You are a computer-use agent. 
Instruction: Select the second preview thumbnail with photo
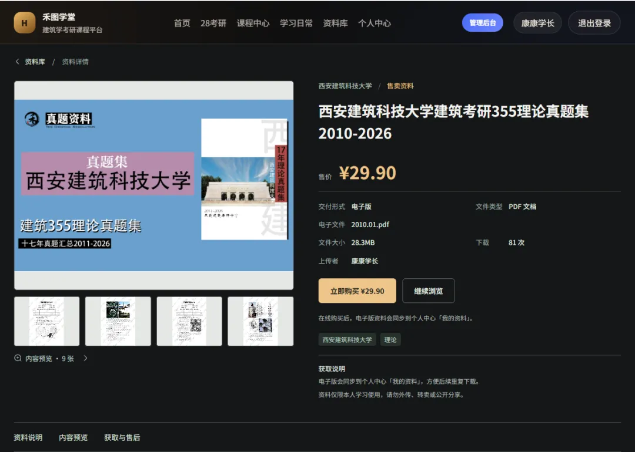click(118, 322)
